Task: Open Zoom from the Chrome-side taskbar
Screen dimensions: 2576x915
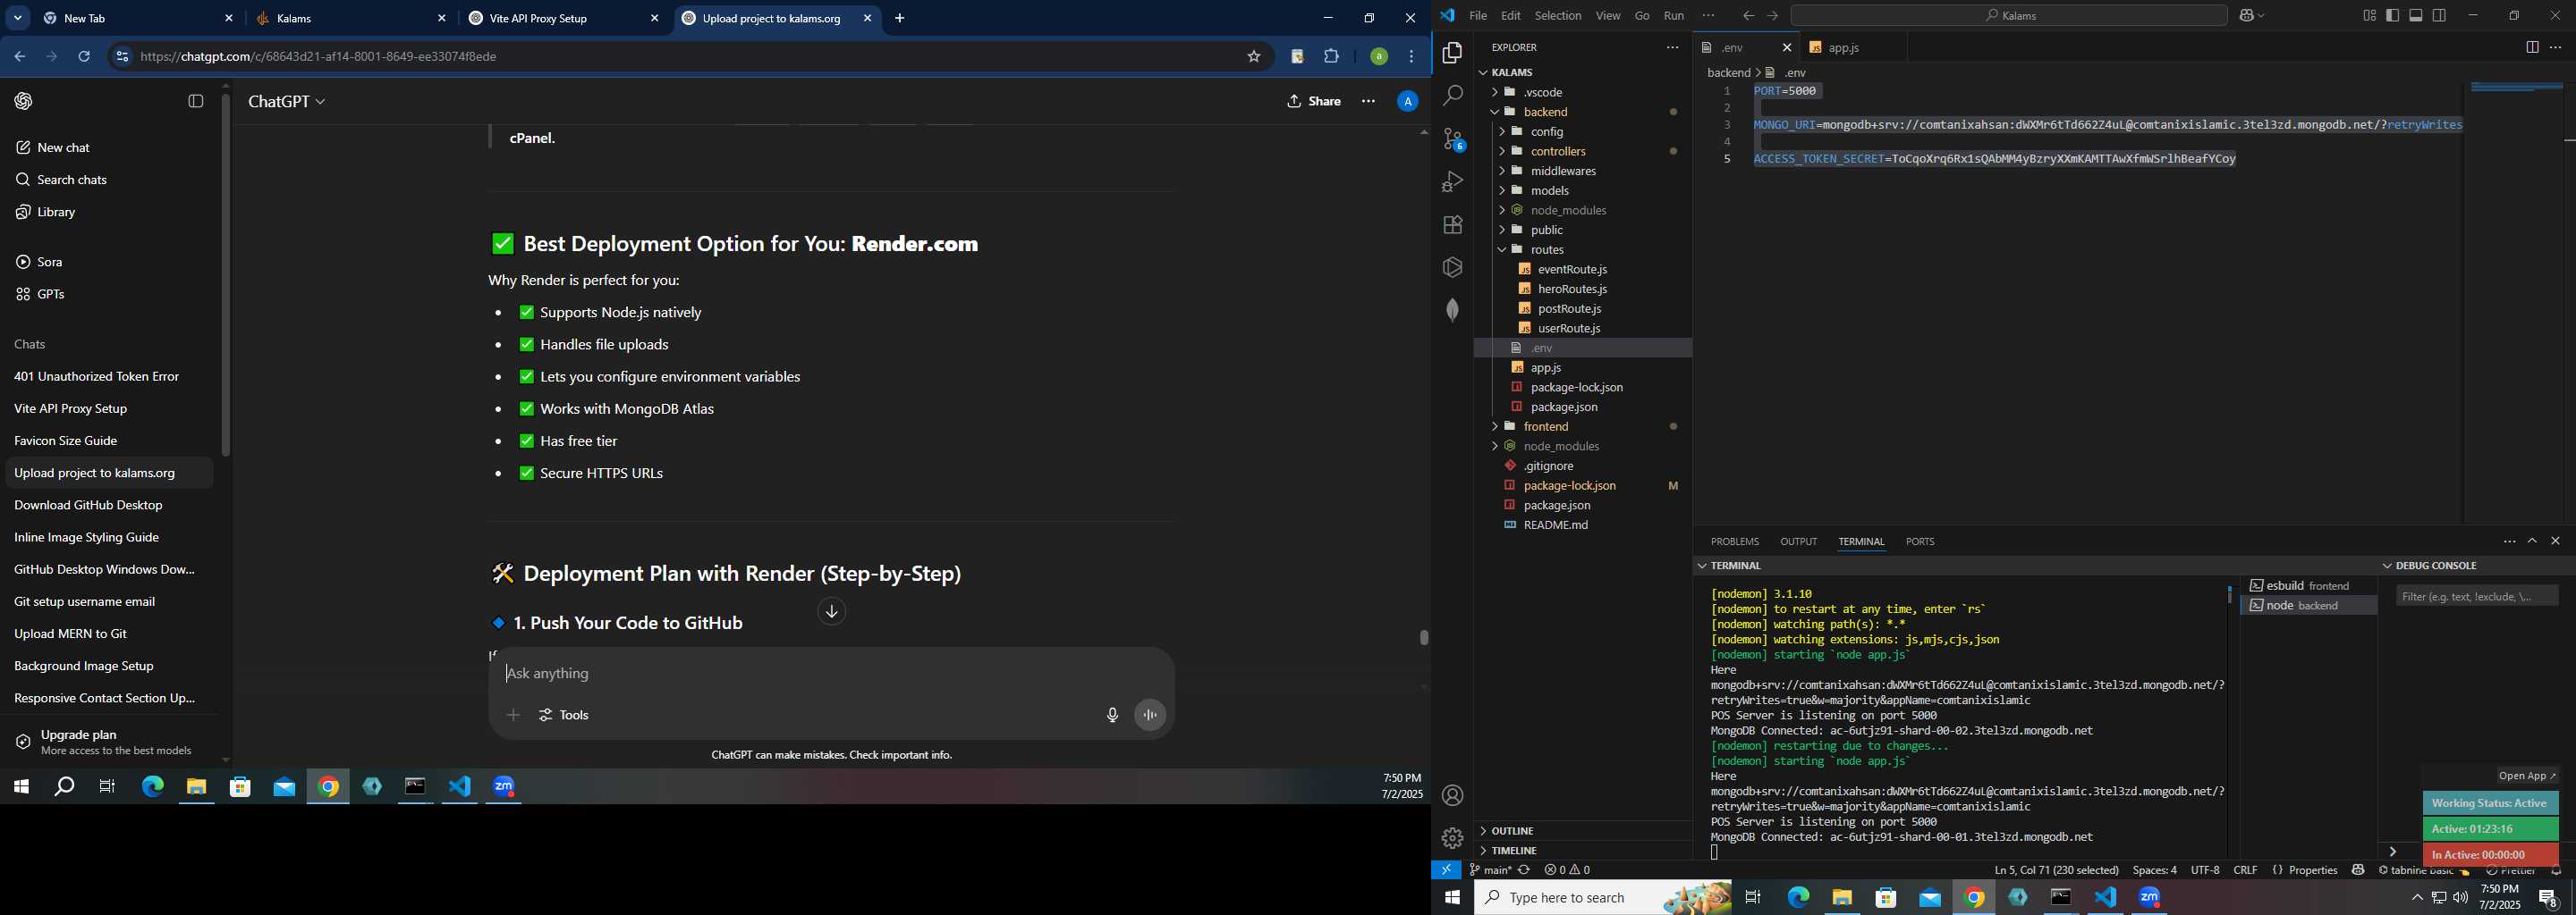Action: coord(503,787)
